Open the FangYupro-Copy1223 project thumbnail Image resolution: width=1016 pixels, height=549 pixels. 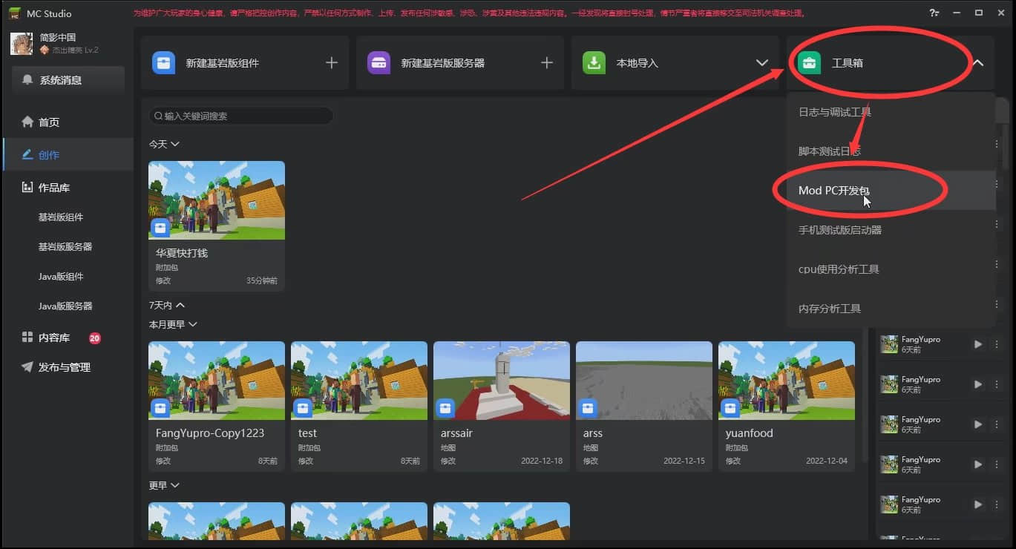coord(217,381)
